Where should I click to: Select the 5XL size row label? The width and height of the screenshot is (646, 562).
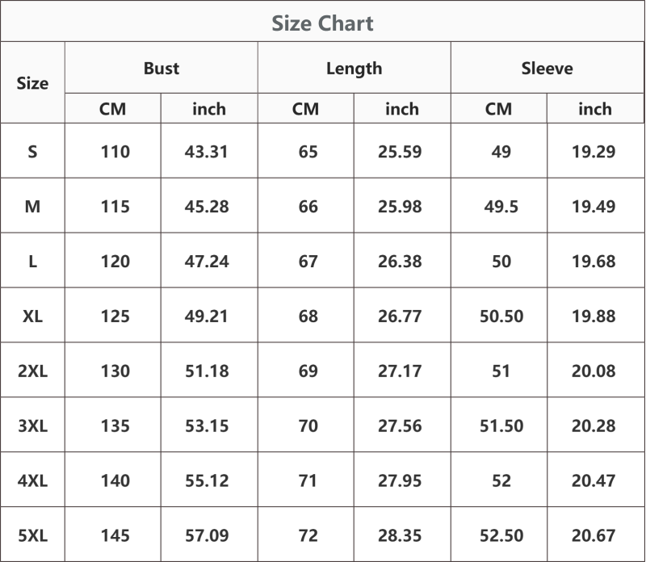point(32,535)
